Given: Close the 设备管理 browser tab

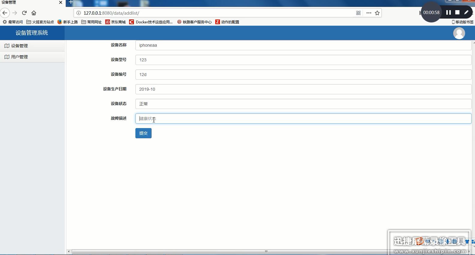Looking at the screenshot, I should tap(61, 2).
